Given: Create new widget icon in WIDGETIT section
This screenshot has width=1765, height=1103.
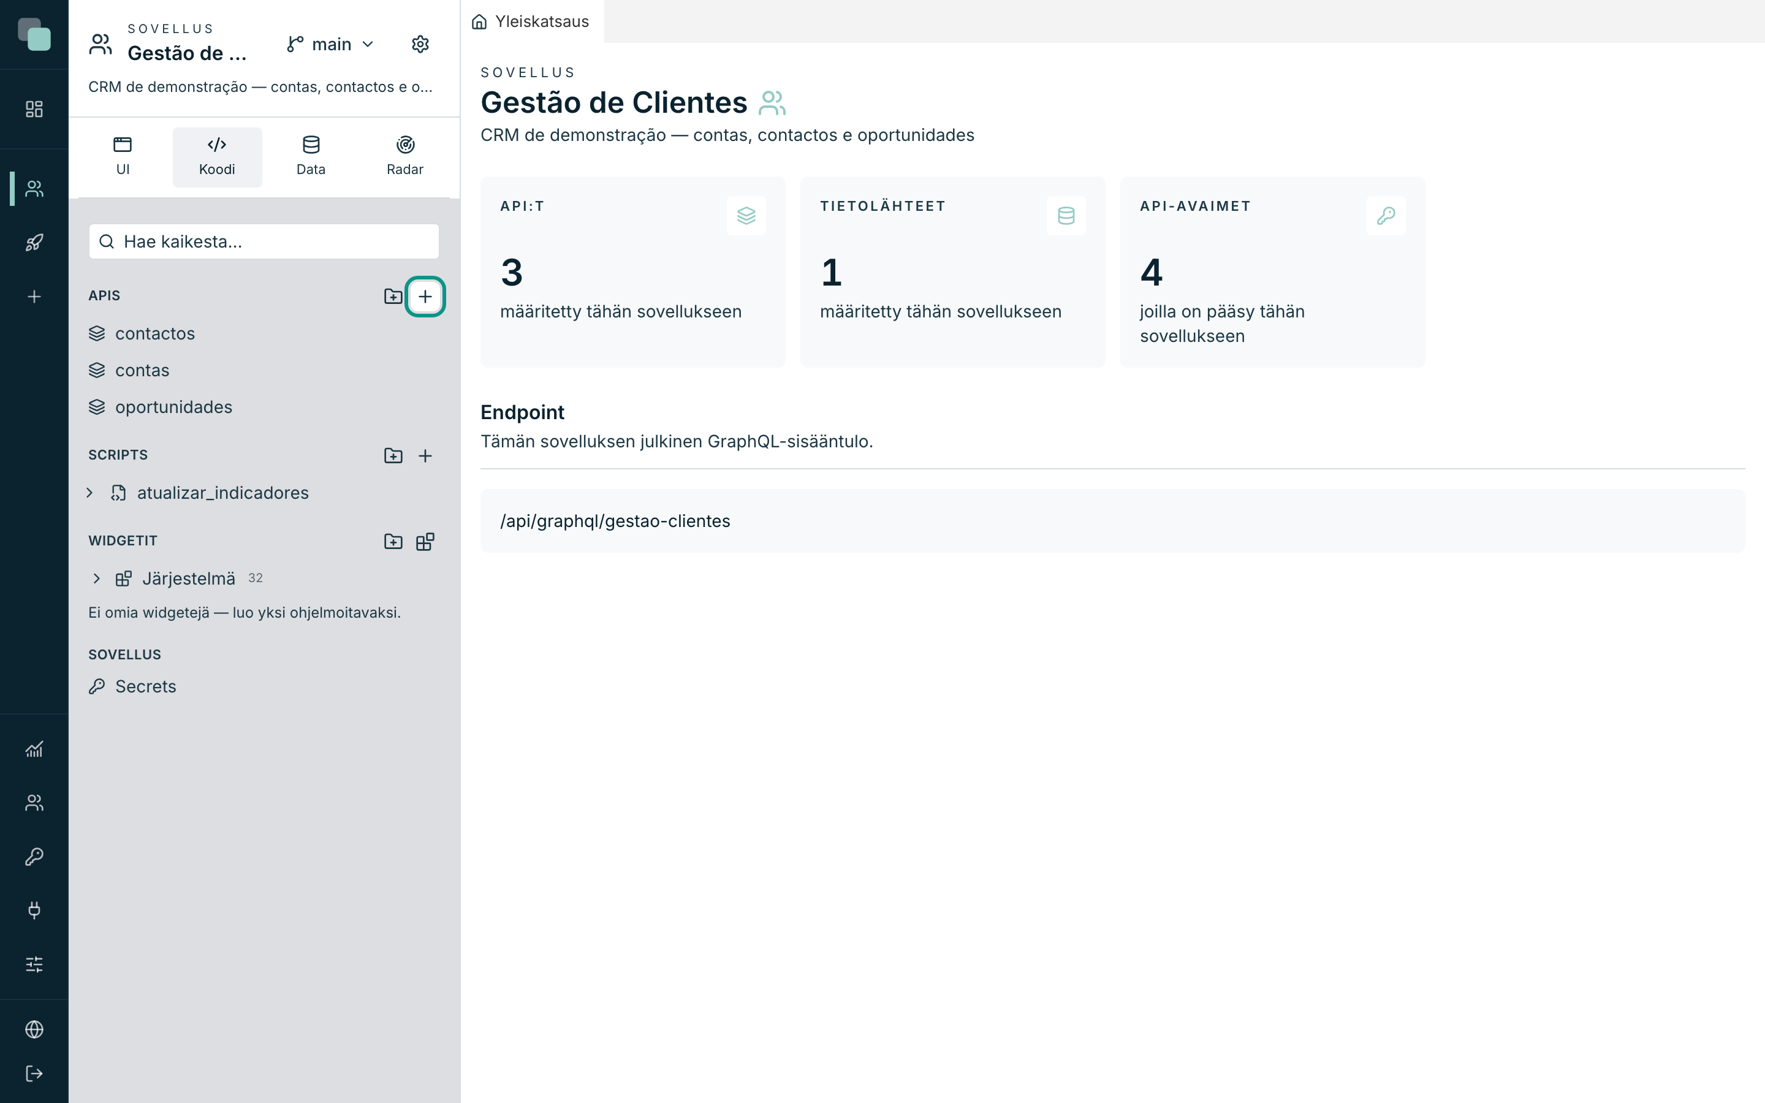Looking at the screenshot, I should click(x=425, y=542).
